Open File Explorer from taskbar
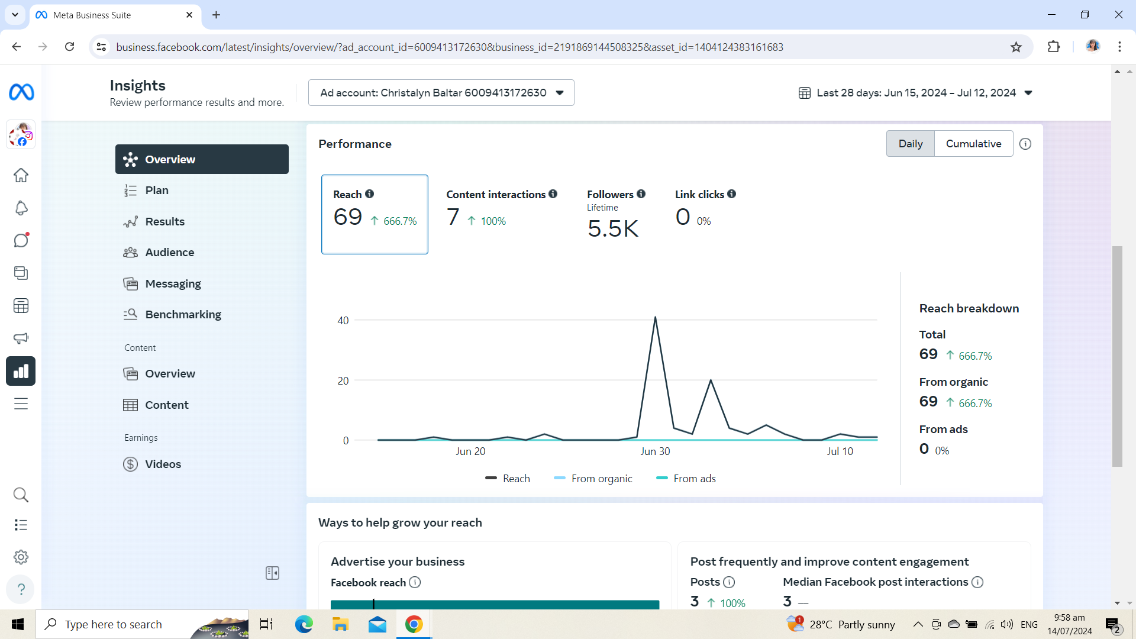This screenshot has height=639, width=1136. (340, 624)
